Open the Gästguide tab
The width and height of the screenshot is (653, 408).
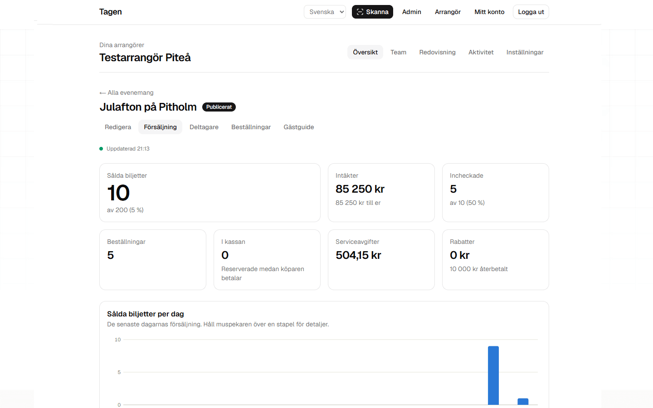[x=299, y=127]
